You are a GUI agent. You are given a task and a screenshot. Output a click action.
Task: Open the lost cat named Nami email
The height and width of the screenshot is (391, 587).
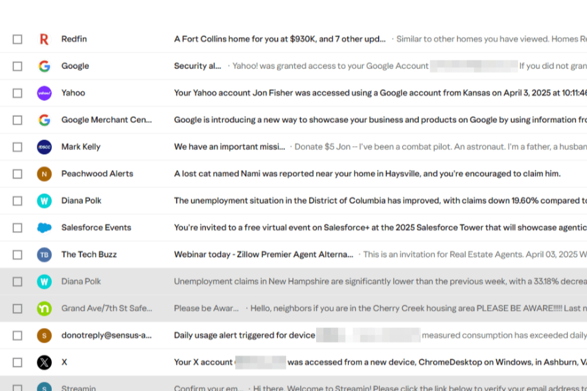pyautogui.click(x=367, y=174)
